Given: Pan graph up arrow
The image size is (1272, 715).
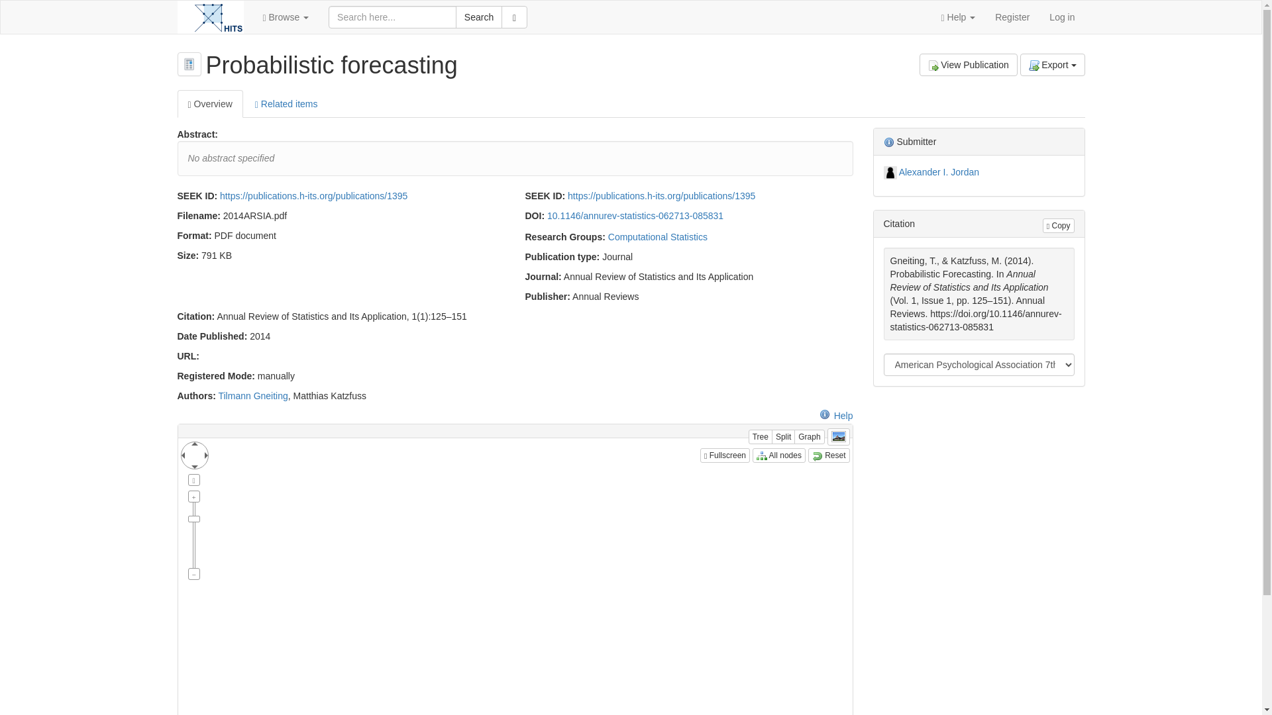Looking at the screenshot, I should click(x=194, y=444).
